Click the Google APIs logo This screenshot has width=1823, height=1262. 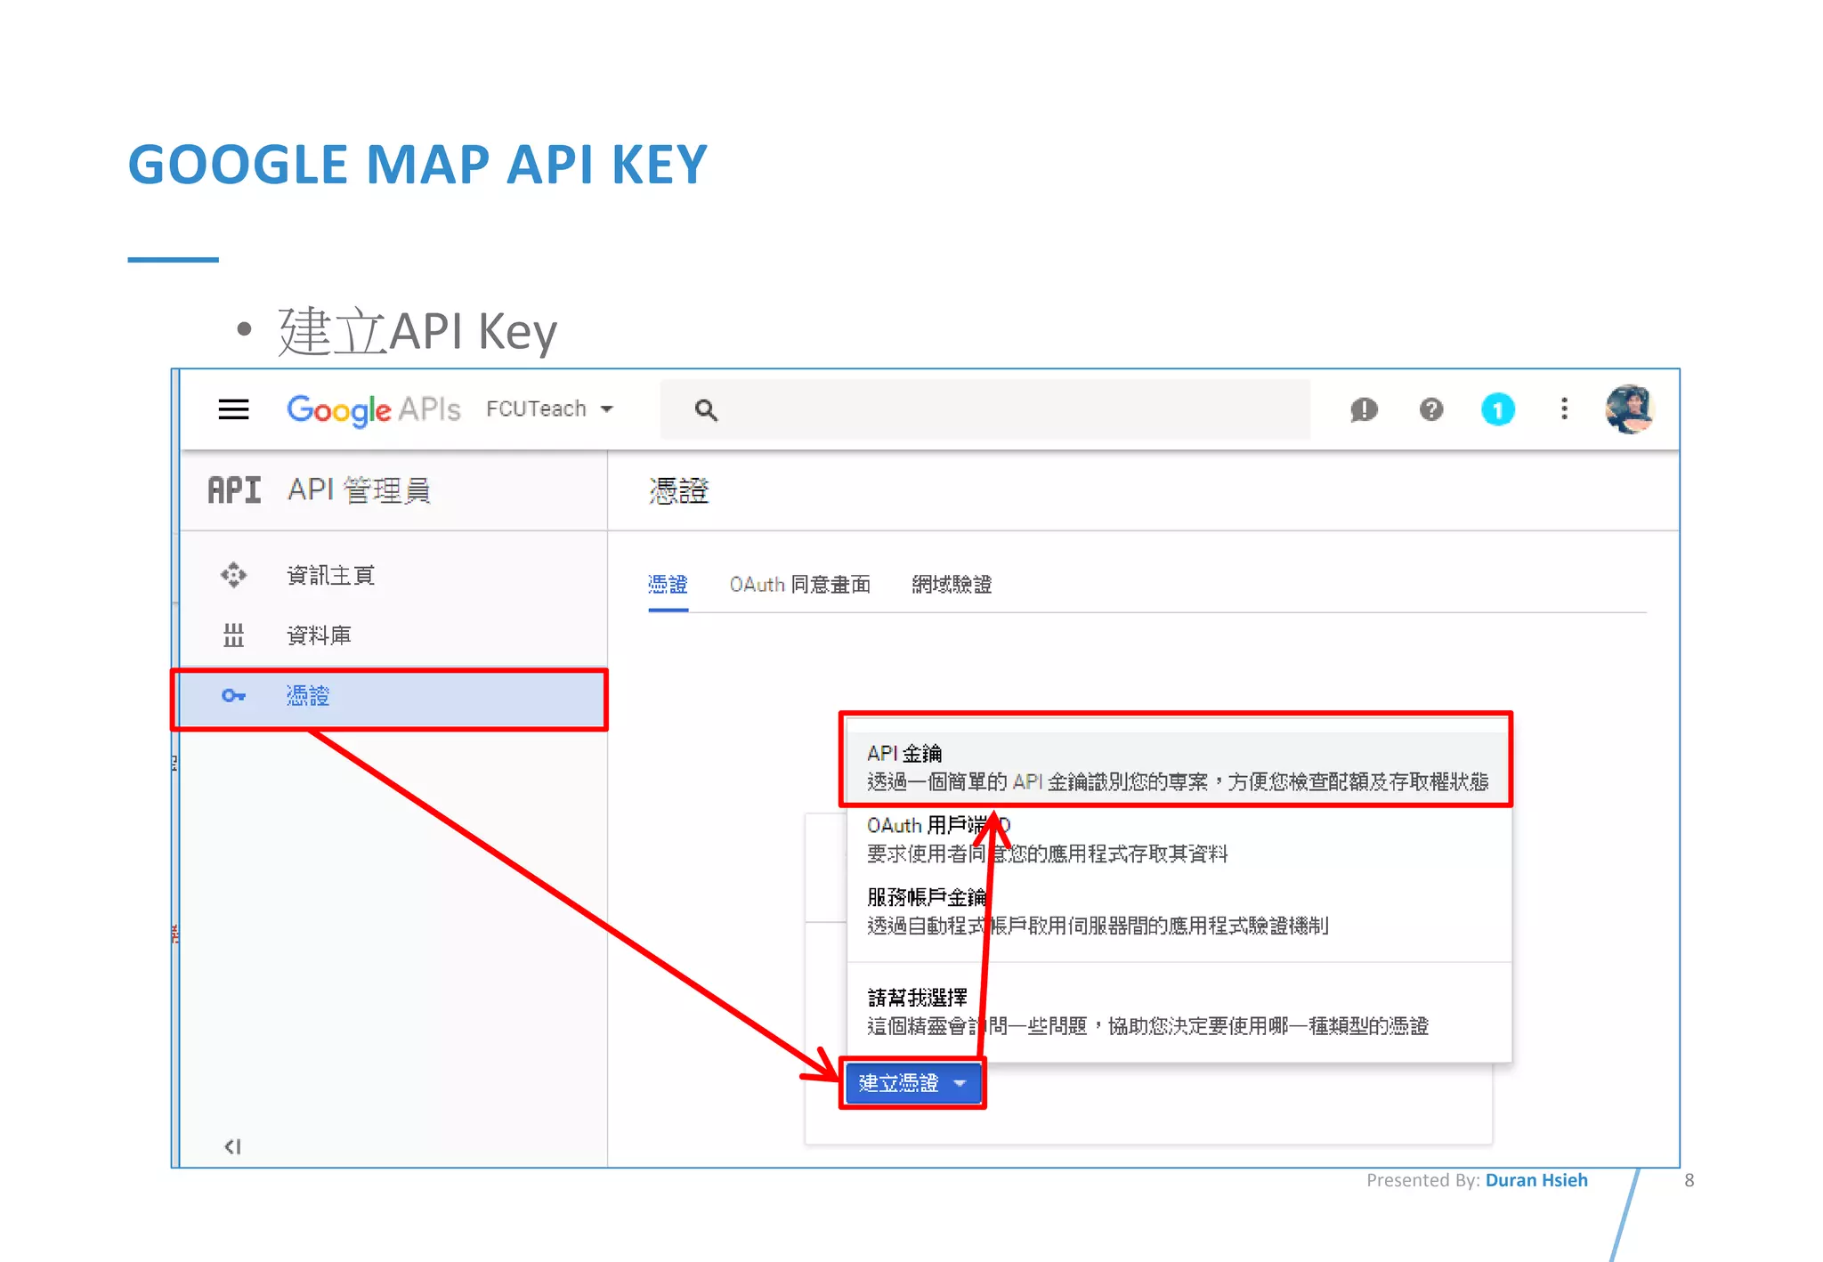point(374,409)
